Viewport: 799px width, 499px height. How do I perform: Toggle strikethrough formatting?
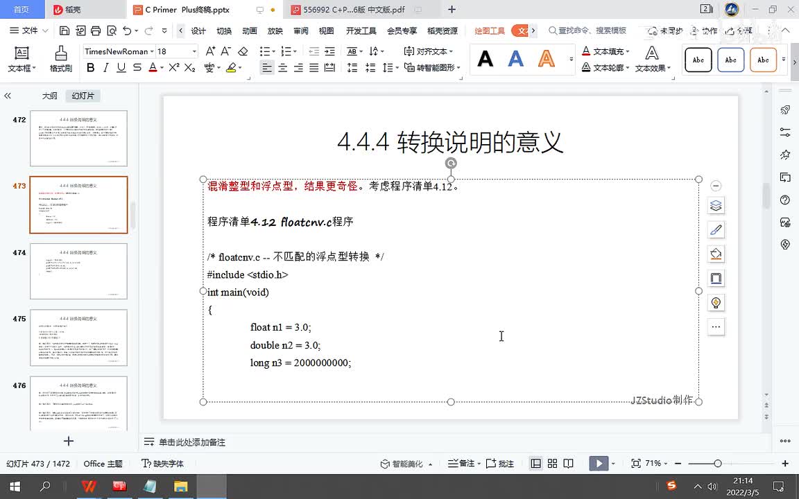[x=137, y=67]
